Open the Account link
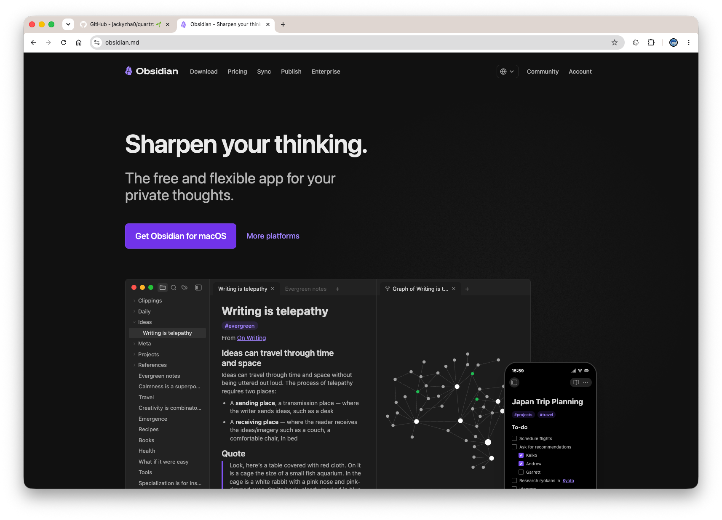This screenshot has width=722, height=520. point(580,72)
